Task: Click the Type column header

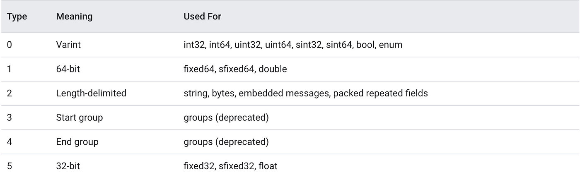Action: tap(17, 17)
